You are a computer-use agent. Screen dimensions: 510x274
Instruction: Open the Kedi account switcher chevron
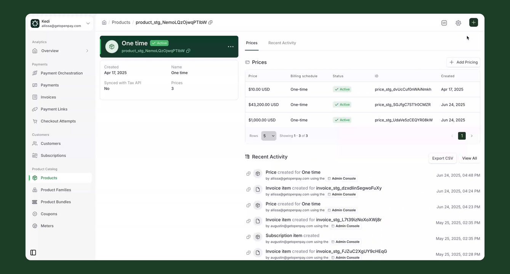88,24
